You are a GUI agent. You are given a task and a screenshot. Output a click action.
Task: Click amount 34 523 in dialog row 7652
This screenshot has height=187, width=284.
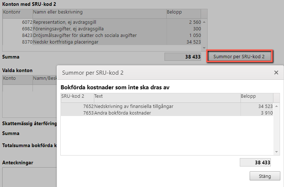click(x=265, y=106)
